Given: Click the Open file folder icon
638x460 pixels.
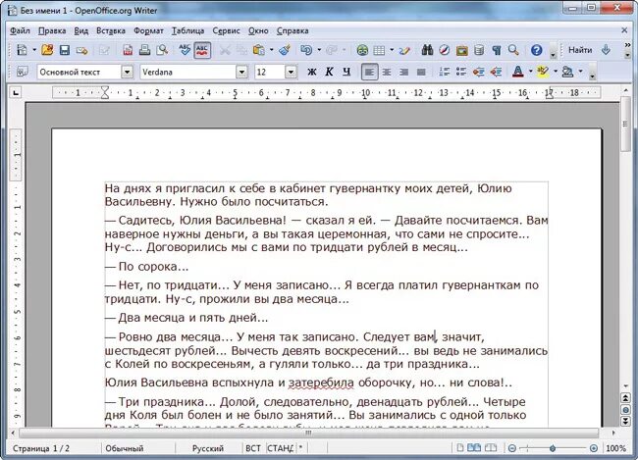Looking at the screenshot, I should point(47,50).
